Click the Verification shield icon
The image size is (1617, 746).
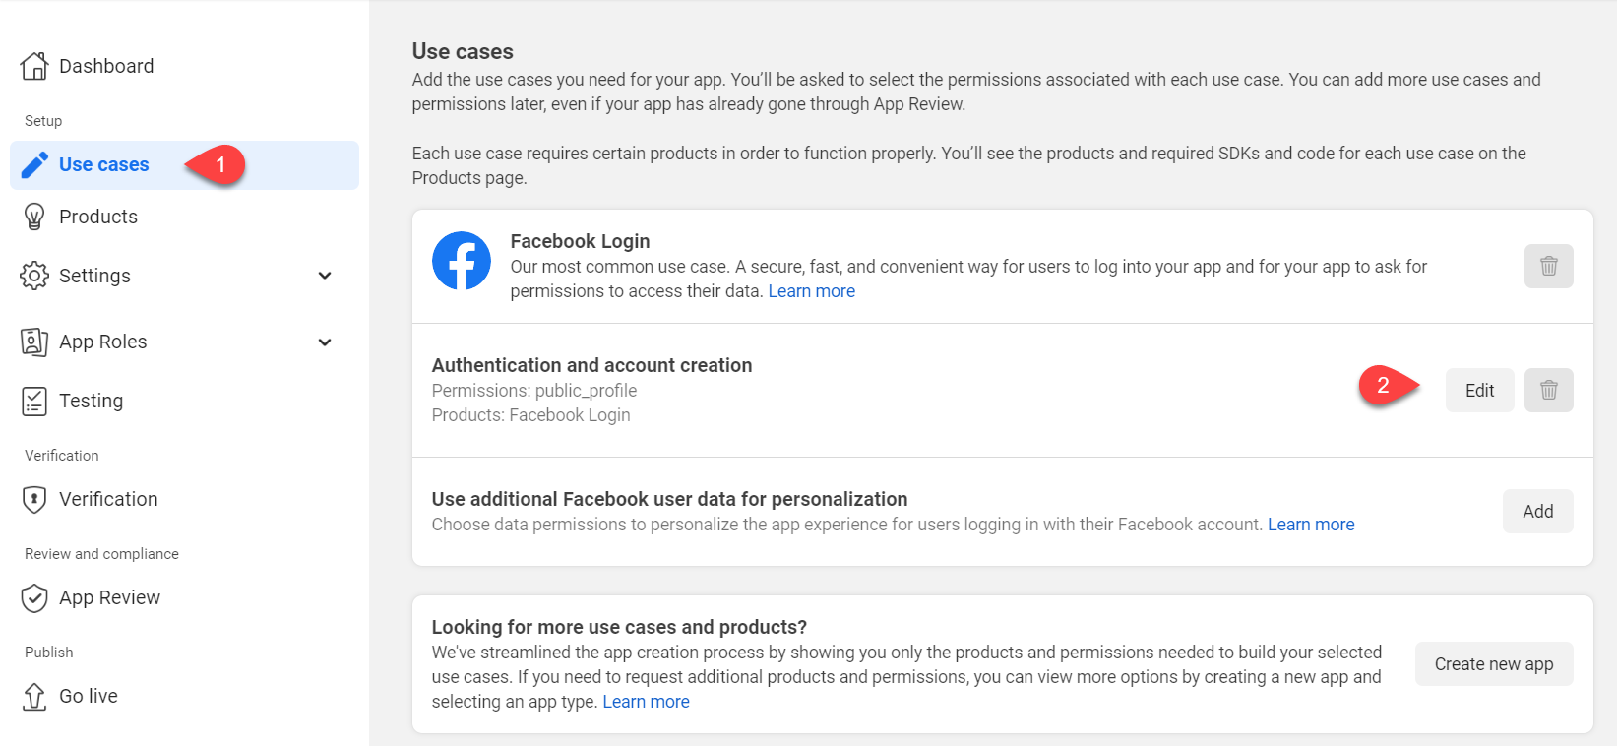click(34, 499)
